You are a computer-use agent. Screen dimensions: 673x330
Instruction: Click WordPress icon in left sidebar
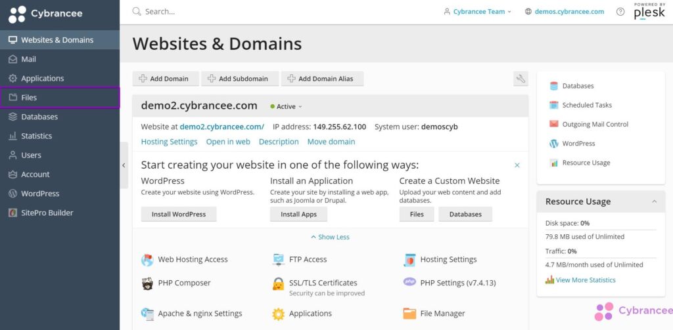[13, 194]
